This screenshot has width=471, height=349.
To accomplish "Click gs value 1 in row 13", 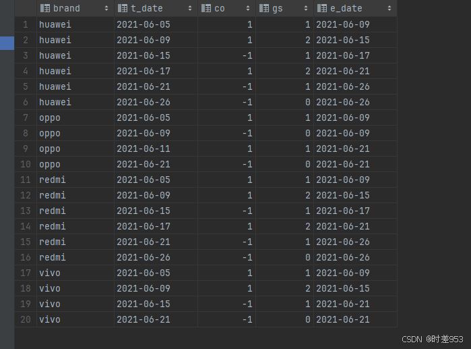I will coord(285,211).
